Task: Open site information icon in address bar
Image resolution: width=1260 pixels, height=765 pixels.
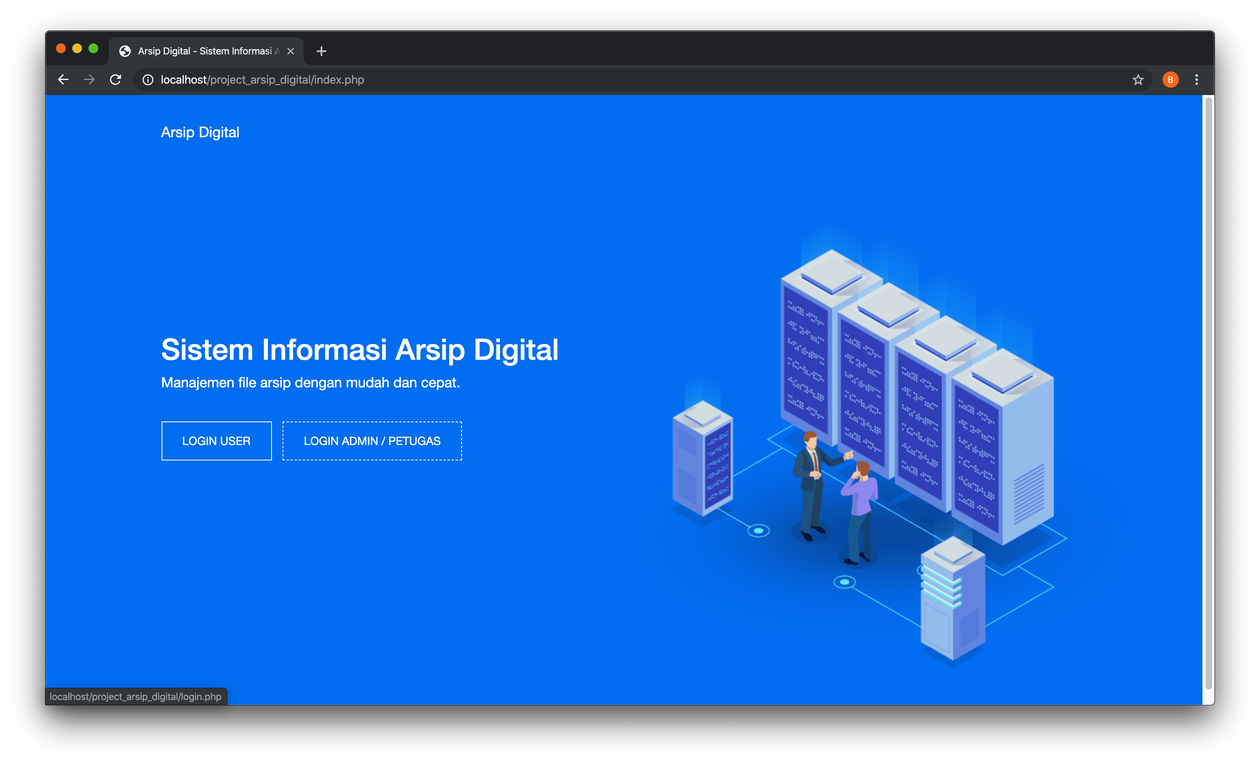Action: pyautogui.click(x=148, y=80)
